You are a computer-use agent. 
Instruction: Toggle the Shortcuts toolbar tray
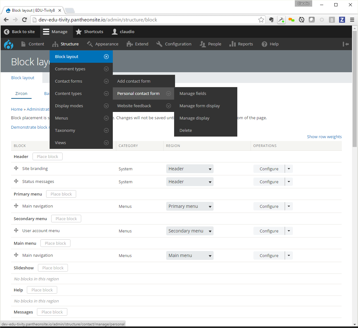(89, 32)
